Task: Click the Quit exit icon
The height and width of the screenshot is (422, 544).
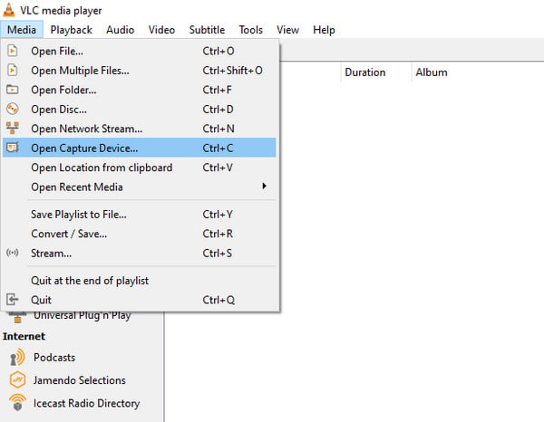Action: point(13,300)
